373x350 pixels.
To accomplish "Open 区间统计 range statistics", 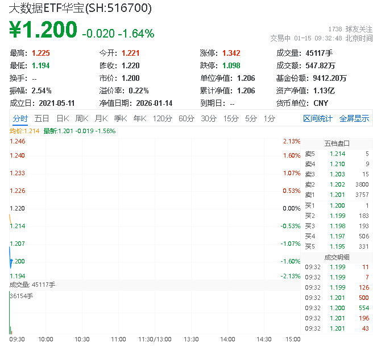I will point(318,118).
